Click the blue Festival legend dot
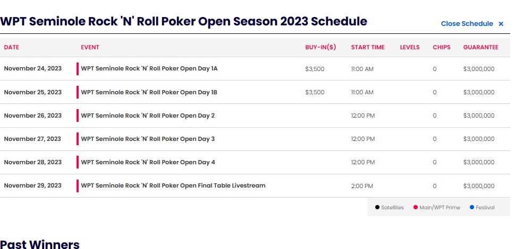The width and height of the screenshot is (515, 249). point(471,208)
